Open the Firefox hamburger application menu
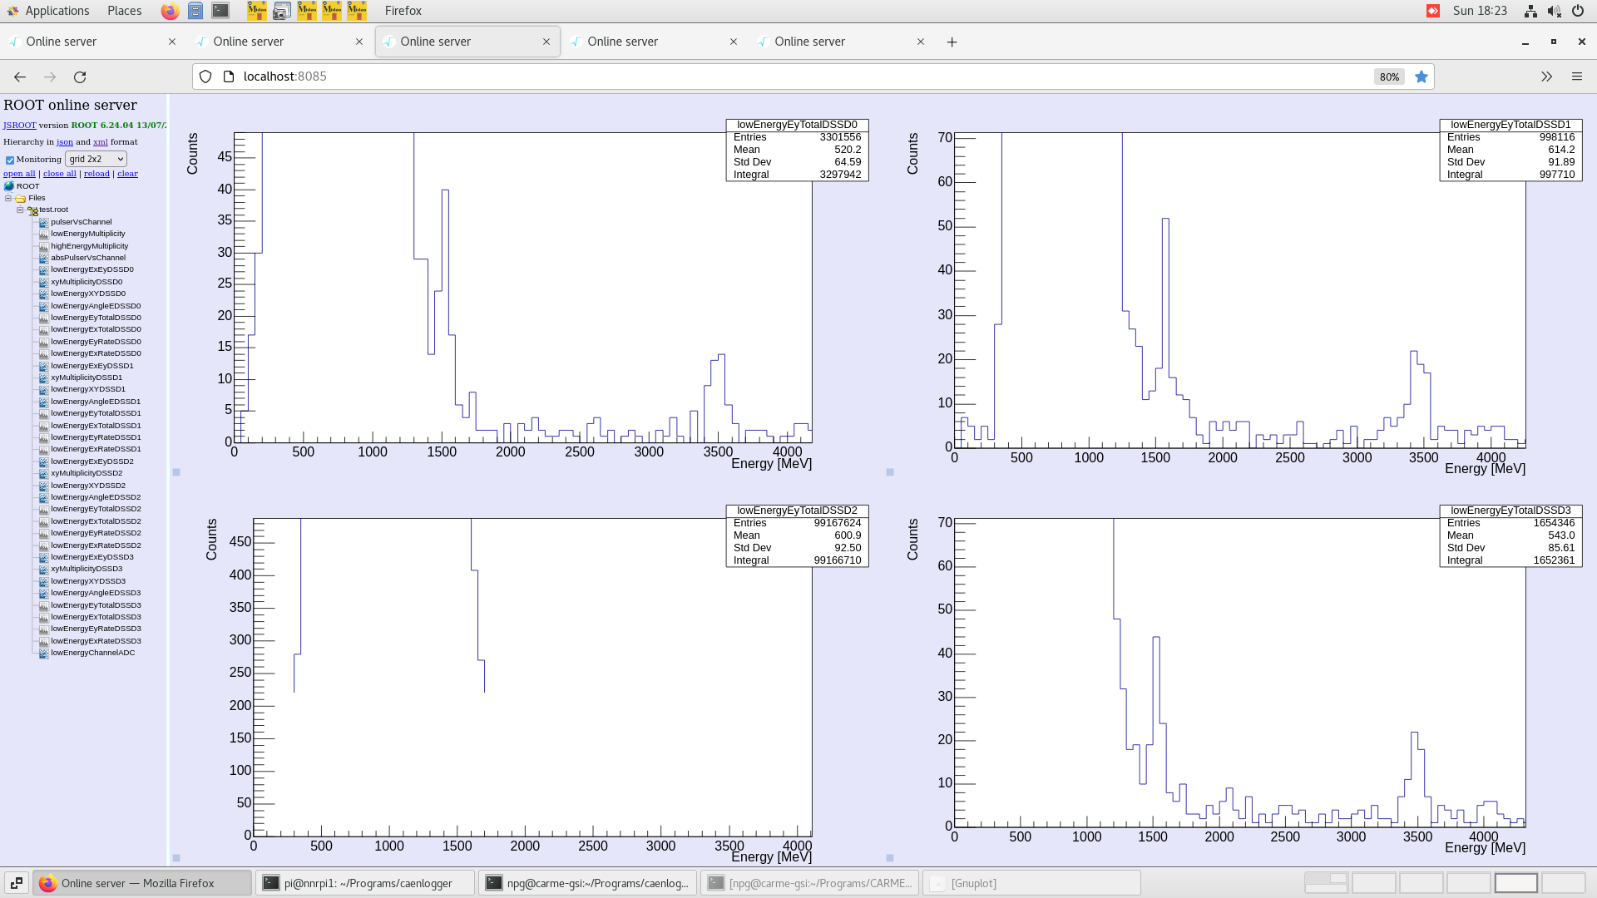 pos(1576,76)
